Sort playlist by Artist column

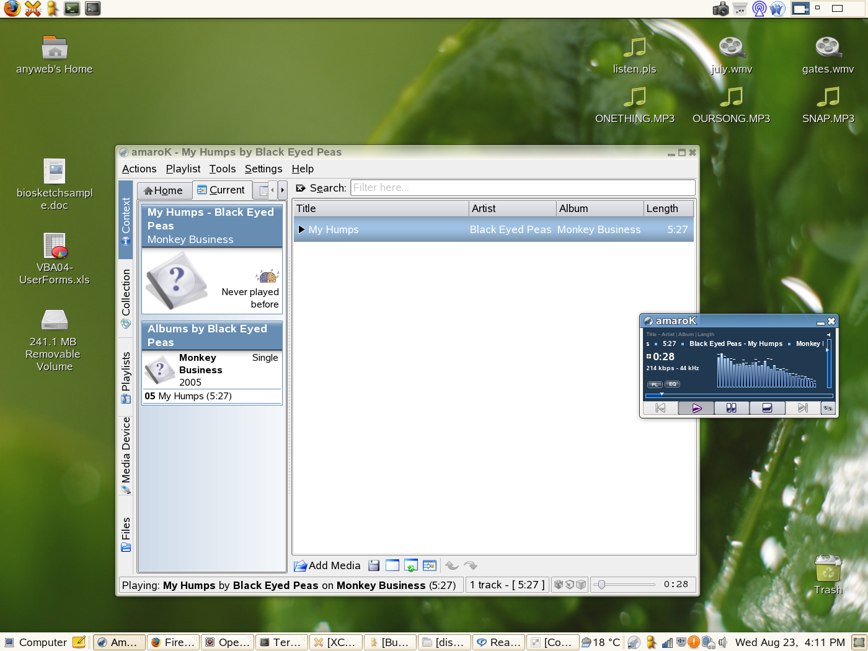[512, 208]
